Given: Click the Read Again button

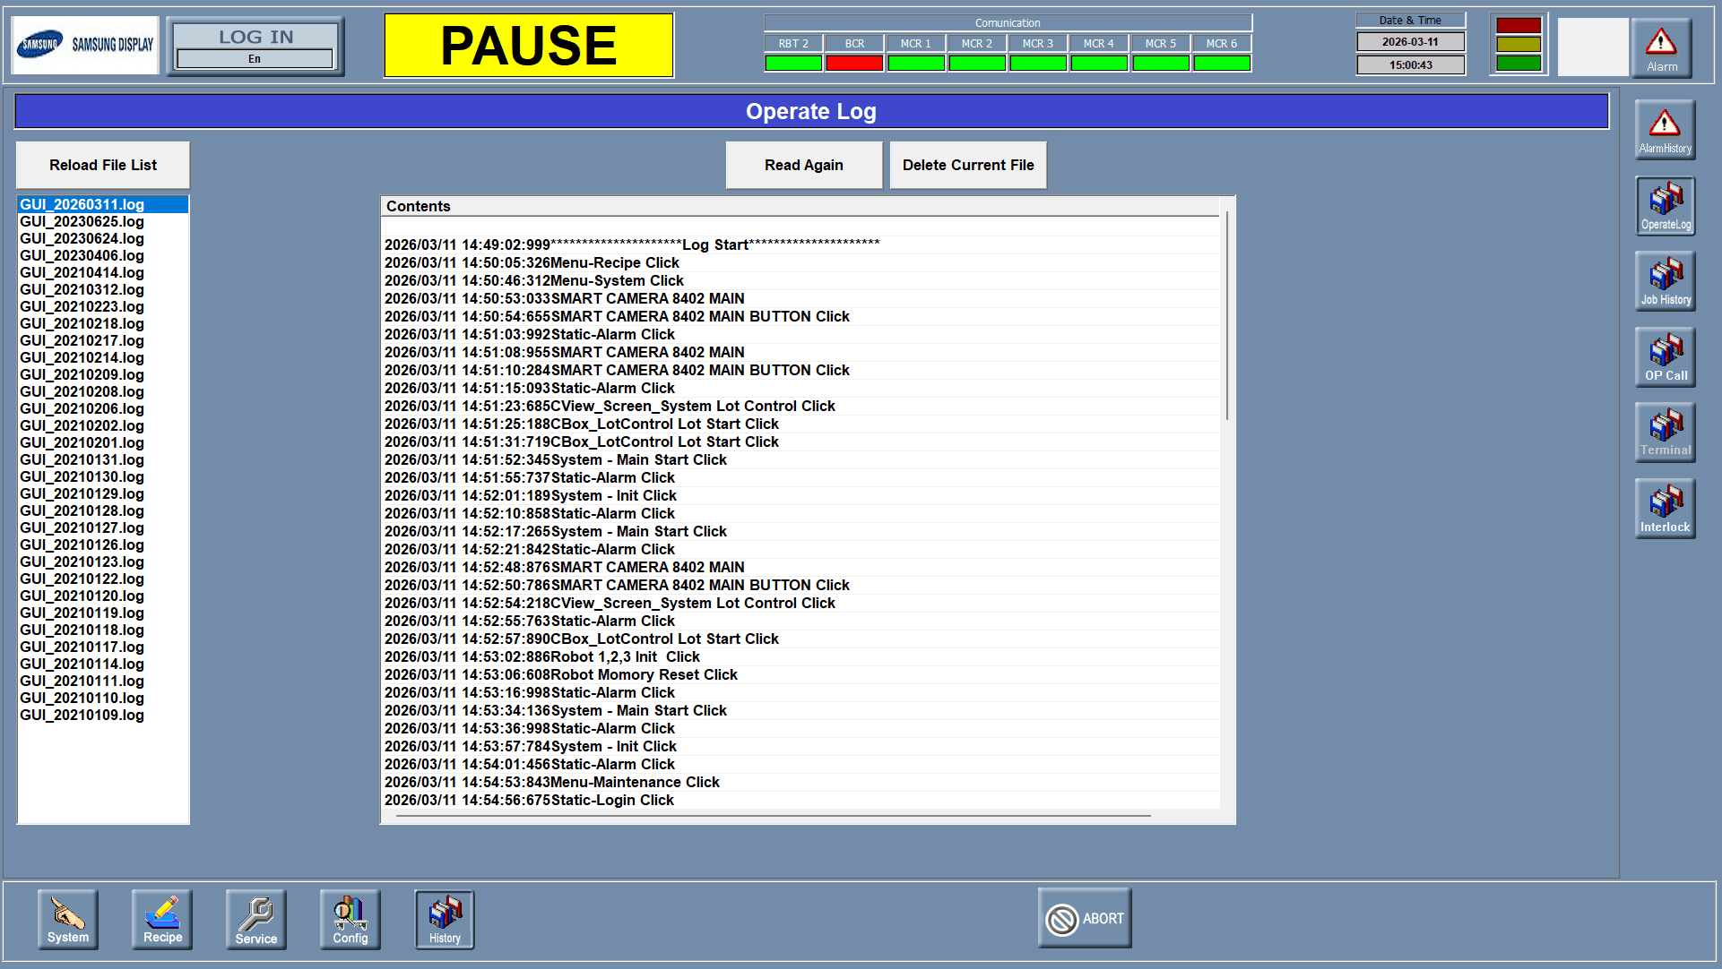Looking at the screenshot, I should point(803,165).
